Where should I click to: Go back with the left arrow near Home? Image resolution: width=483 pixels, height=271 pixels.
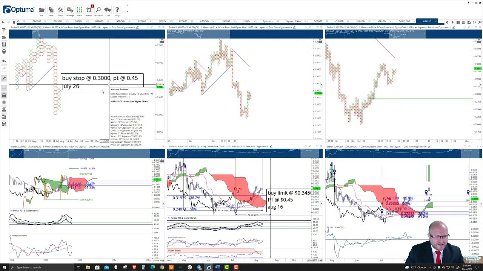3,22
